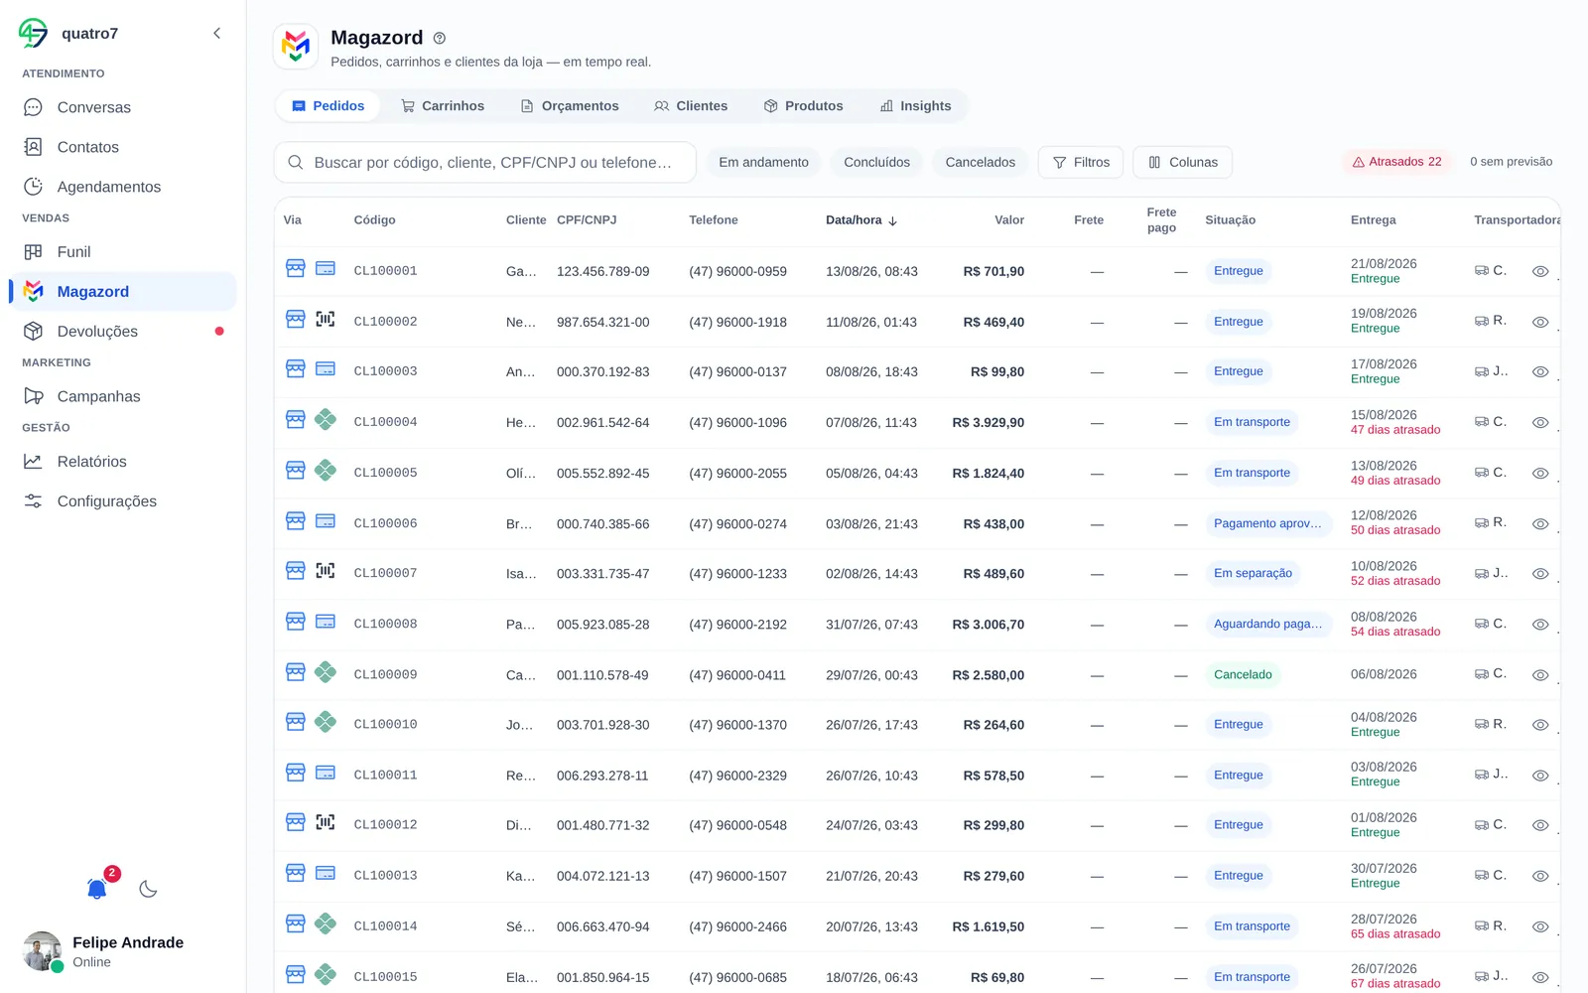Toggle dark mode with the moon icon
This screenshot has width=1588, height=993.
(x=149, y=889)
